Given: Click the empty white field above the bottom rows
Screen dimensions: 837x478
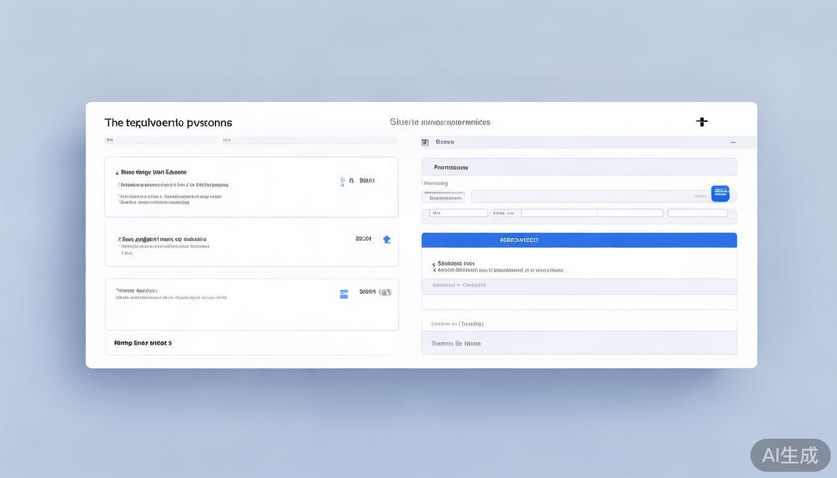Looking at the screenshot, I should point(579,302).
